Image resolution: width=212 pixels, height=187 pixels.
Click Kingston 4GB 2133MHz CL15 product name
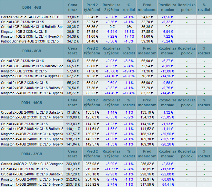[24, 32]
